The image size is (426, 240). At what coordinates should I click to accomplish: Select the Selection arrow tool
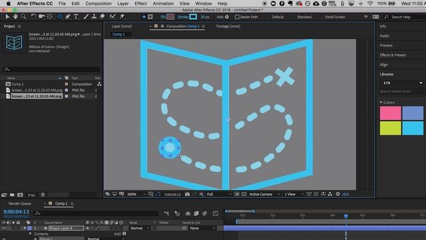tap(7, 17)
